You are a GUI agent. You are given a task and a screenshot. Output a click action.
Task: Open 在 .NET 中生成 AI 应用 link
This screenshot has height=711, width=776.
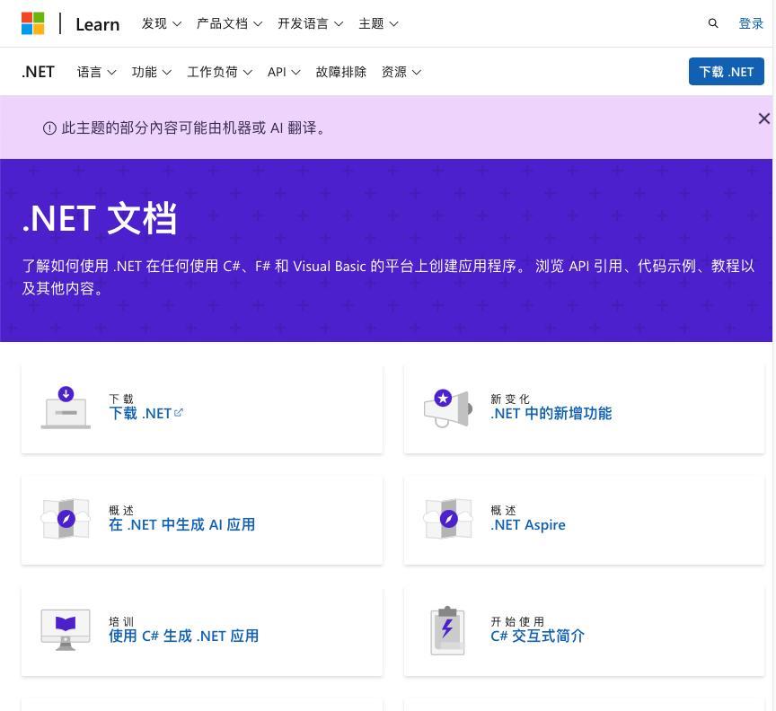pos(181,524)
